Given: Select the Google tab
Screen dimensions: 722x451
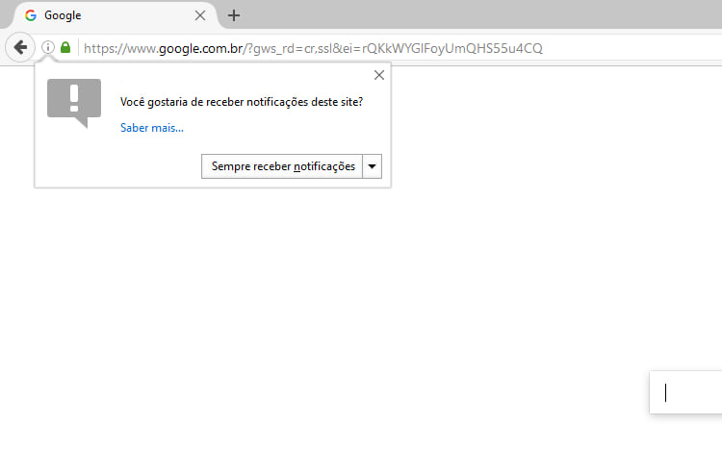Looking at the screenshot, I should pyautogui.click(x=106, y=15).
